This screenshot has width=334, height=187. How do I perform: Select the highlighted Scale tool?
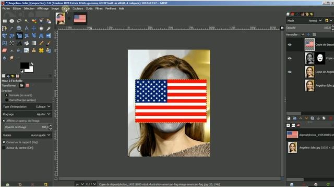[19, 36]
